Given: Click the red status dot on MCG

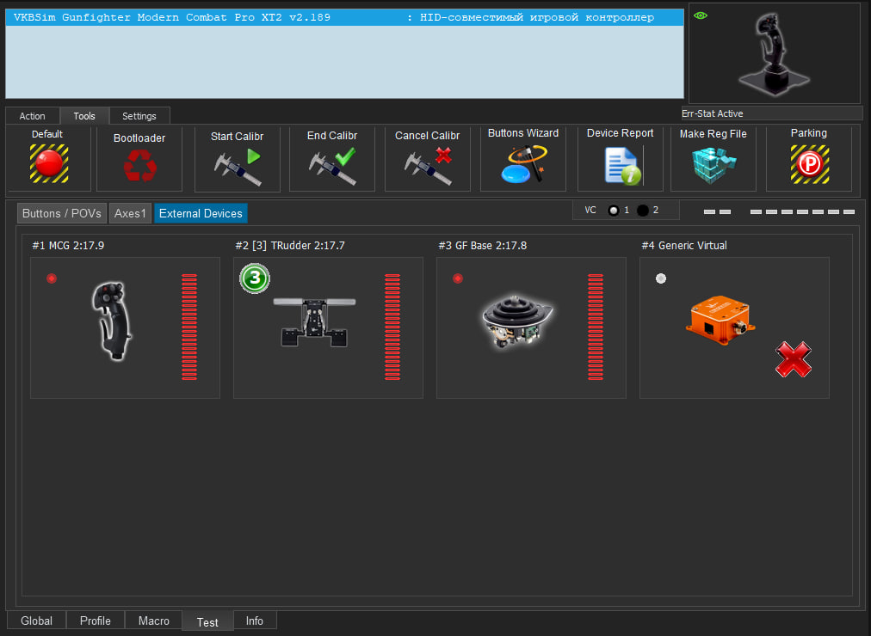Looking at the screenshot, I should (52, 278).
